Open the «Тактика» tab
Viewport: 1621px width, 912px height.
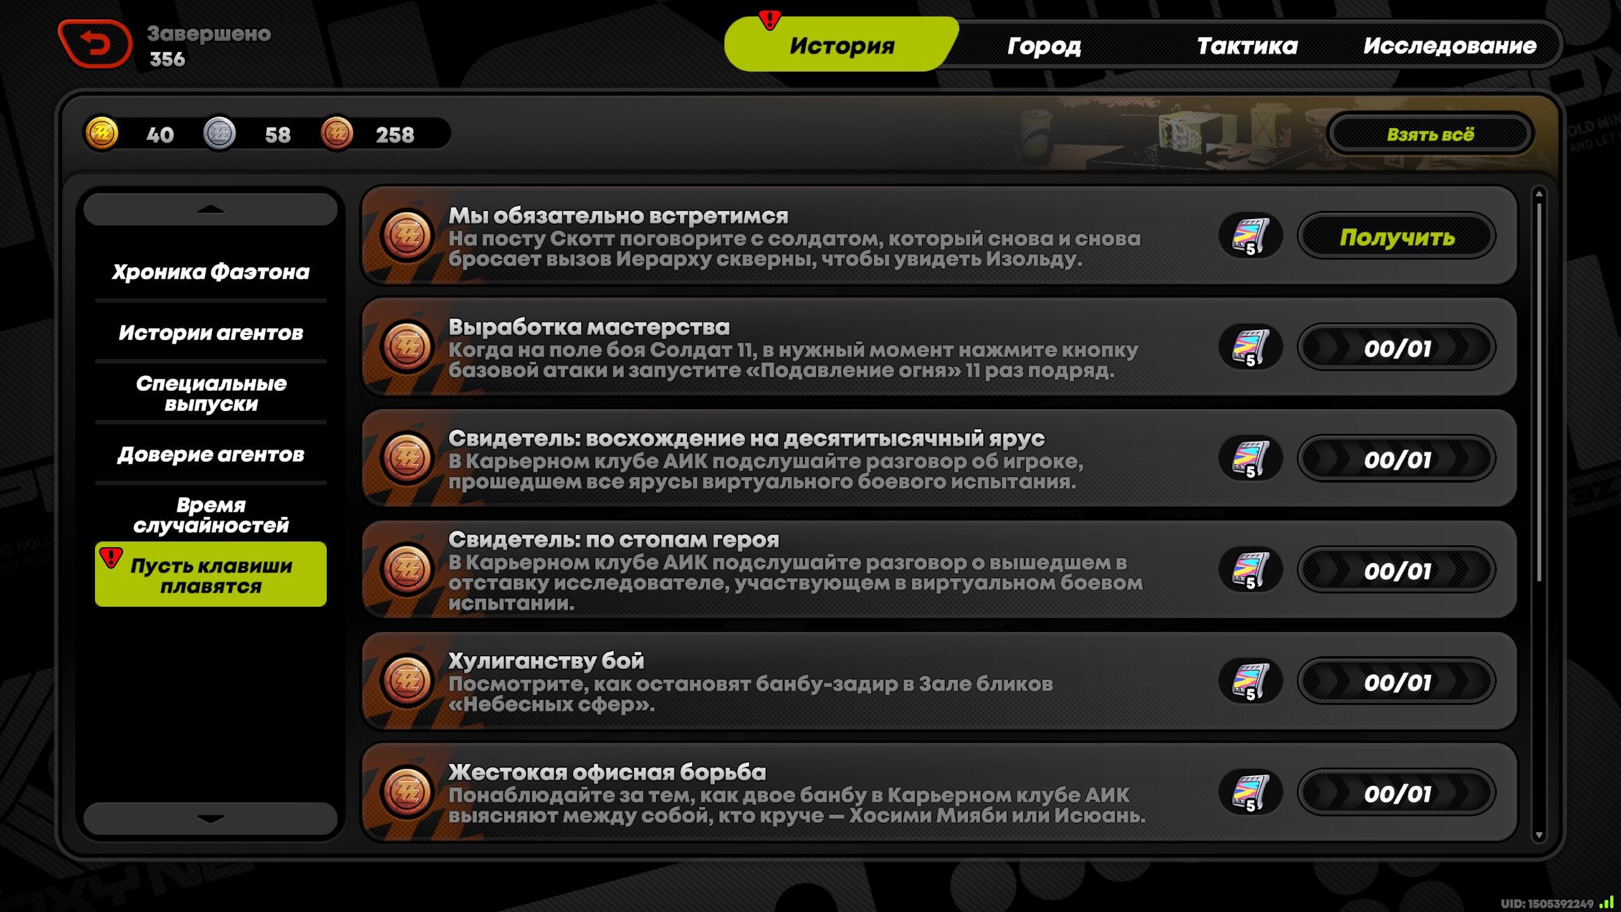coord(1247,46)
